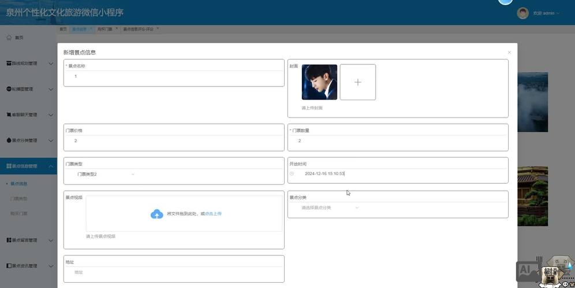This screenshot has height=288, width=575.
Task: Open the 欢迎 admin user dropdown
Action: click(x=546, y=13)
